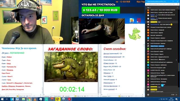
Task: Click the green countdown timer 00:02:14
Action: pyautogui.click(x=72, y=89)
